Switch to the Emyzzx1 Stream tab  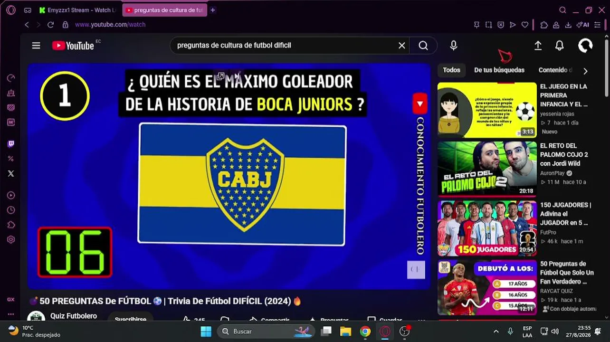[x=78, y=10]
